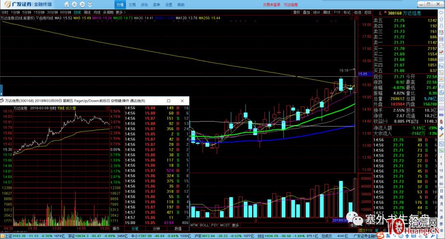Select the 日线 daily chart
The width and height of the screenshot is (445, 239).
(x=77, y=12)
